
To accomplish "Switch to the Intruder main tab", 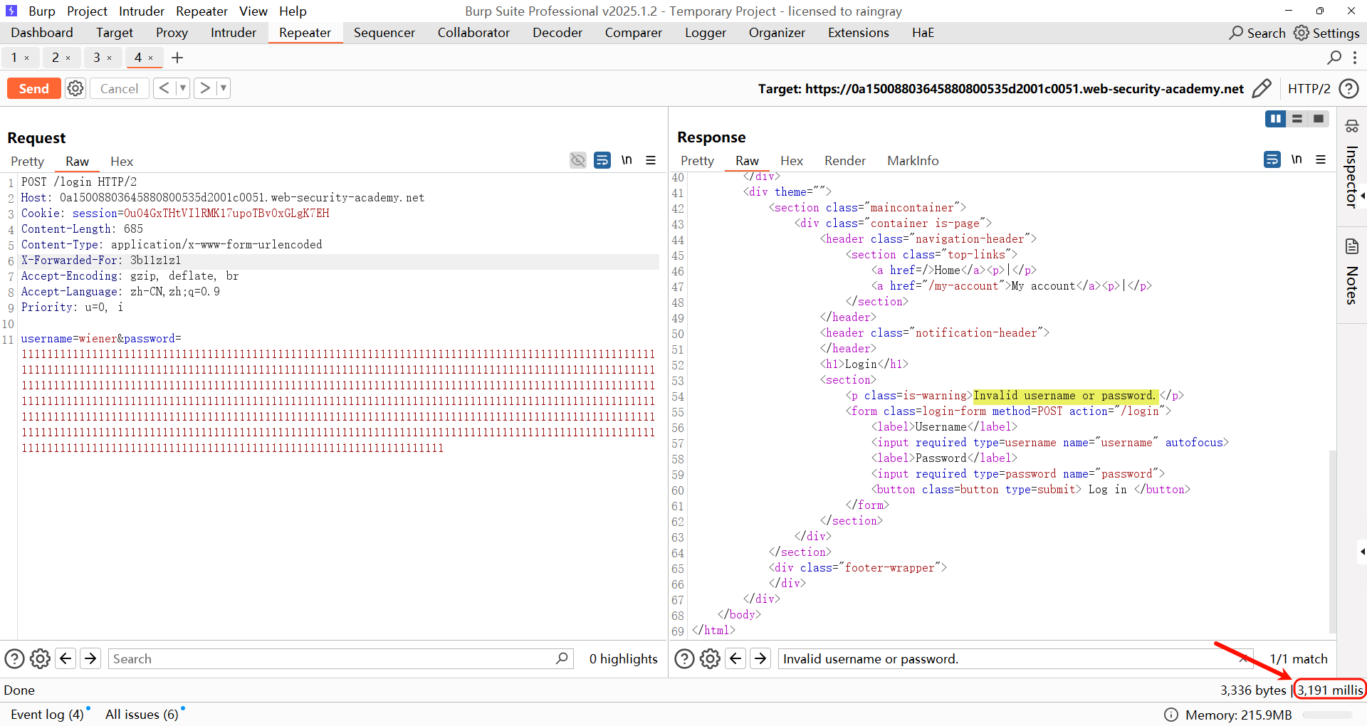I will (233, 33).
